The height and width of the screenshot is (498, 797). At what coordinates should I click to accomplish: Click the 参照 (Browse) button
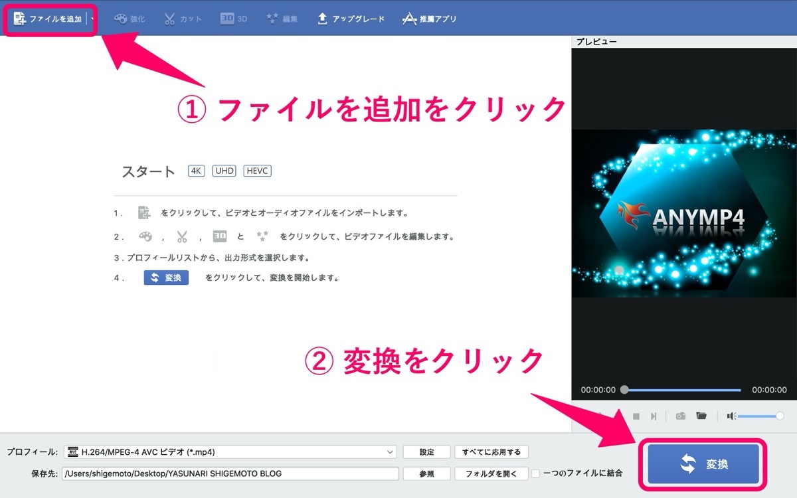point(426,473)
